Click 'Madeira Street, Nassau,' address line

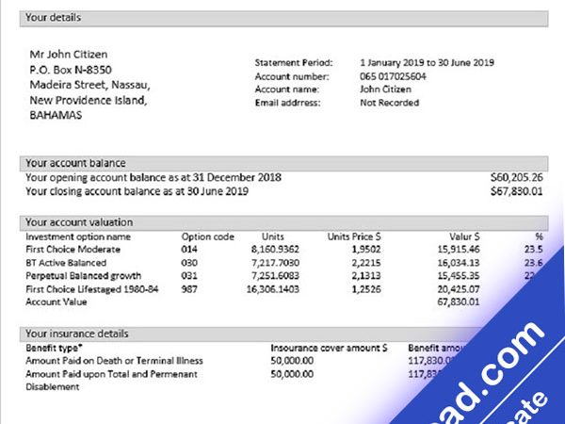89,85
